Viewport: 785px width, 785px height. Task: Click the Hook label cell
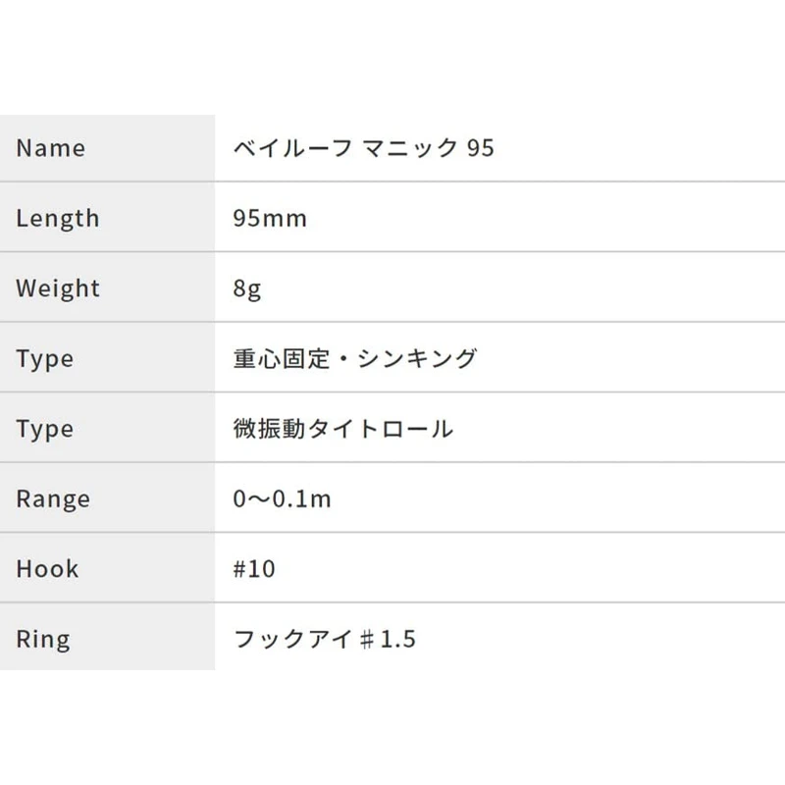(47, 569)
